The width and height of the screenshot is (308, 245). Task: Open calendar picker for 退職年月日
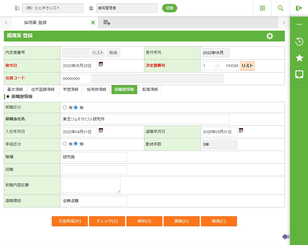pyautogui.click(x=241, y=130)
